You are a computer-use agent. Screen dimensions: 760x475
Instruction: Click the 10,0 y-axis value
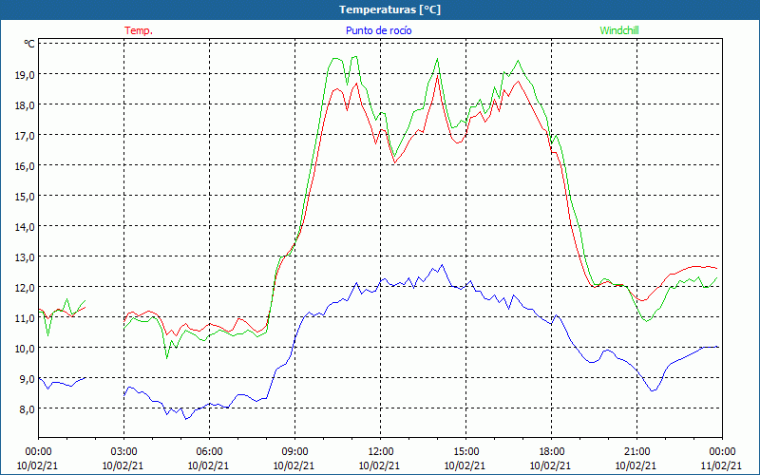coord(25,348)
